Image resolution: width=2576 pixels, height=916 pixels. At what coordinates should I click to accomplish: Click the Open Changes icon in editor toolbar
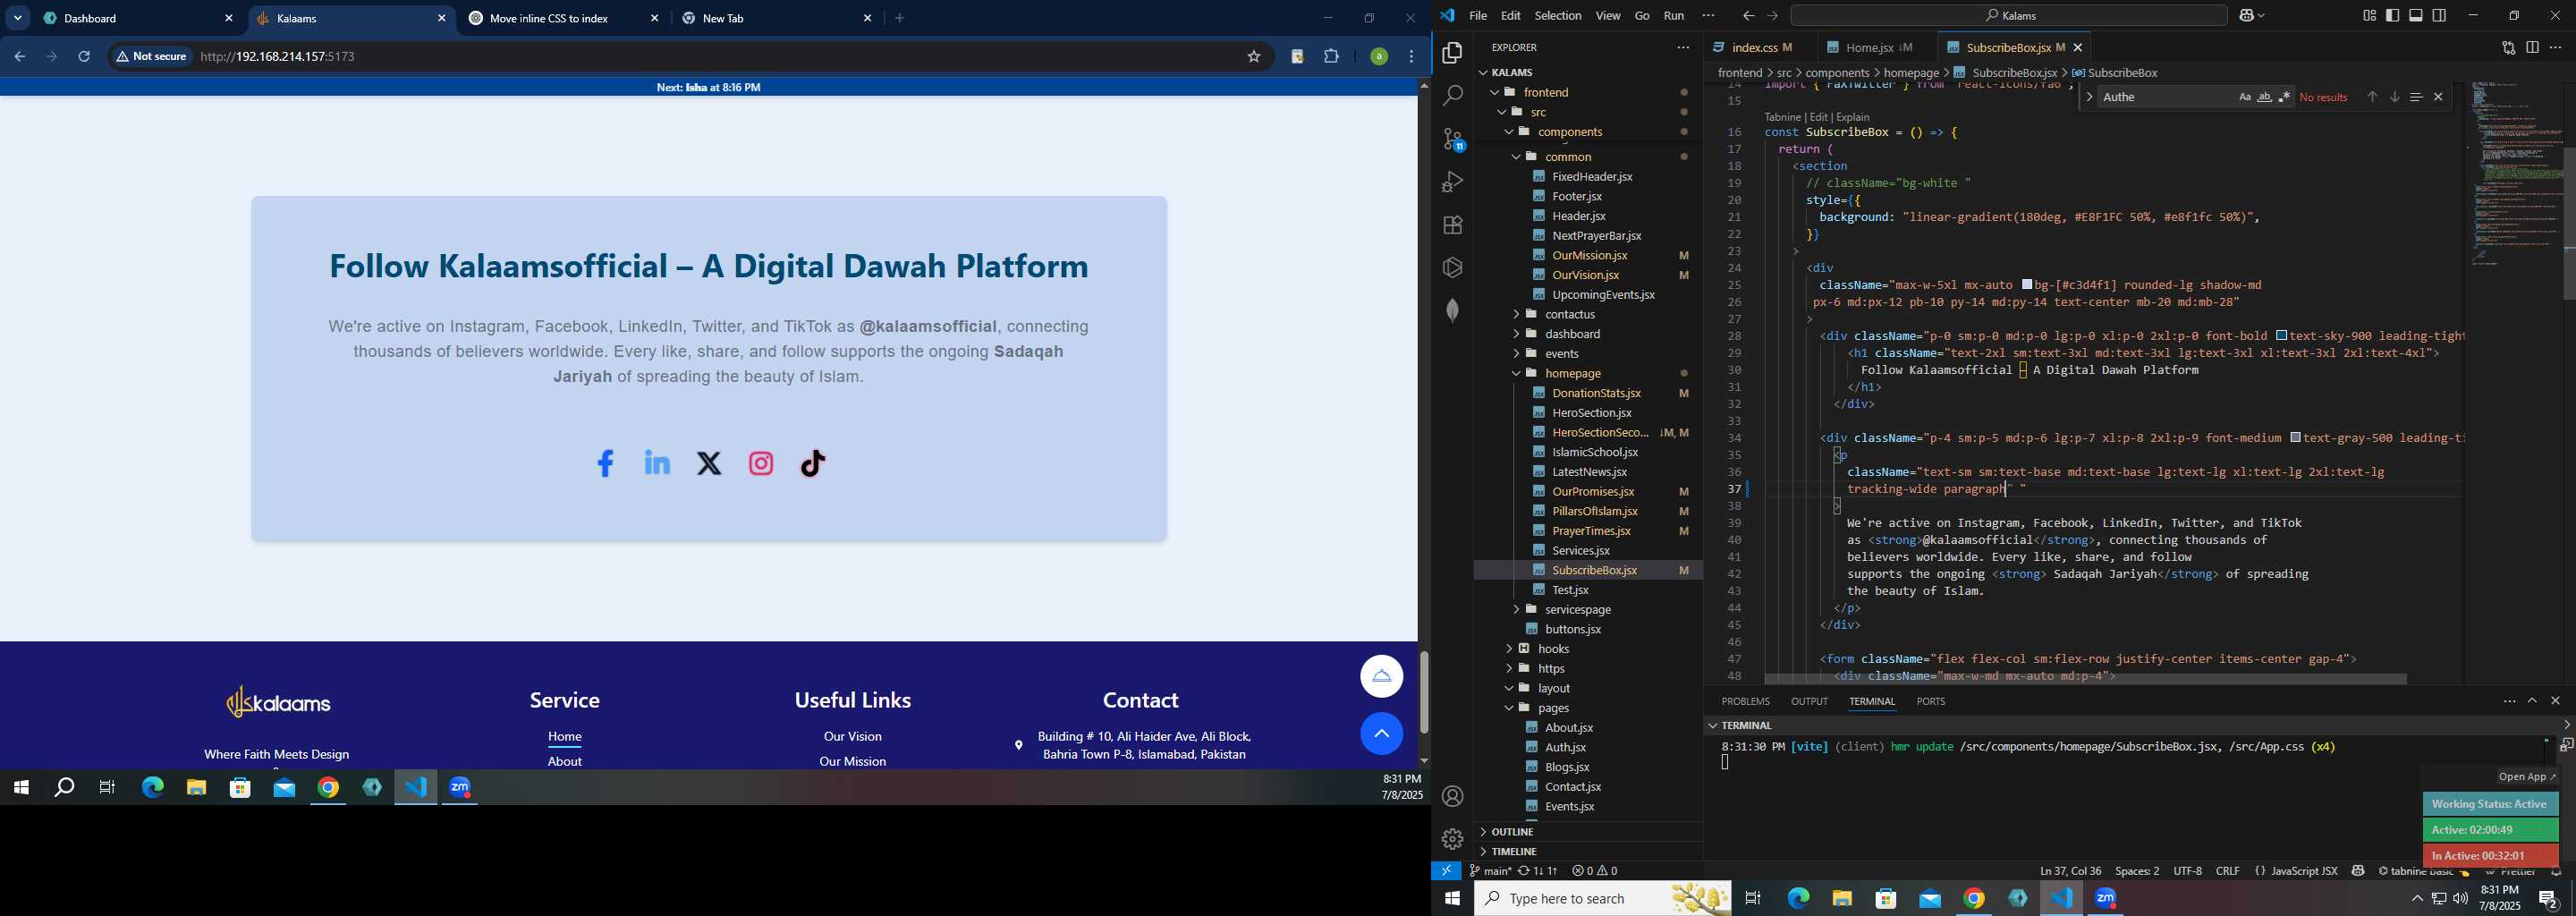pyautogui.click(x=2508, y=48)
